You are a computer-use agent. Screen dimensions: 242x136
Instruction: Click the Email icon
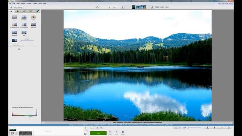(x=110, y=133)
